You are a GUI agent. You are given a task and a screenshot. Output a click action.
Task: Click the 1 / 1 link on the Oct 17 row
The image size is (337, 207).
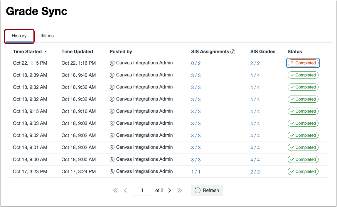point(196,171)
